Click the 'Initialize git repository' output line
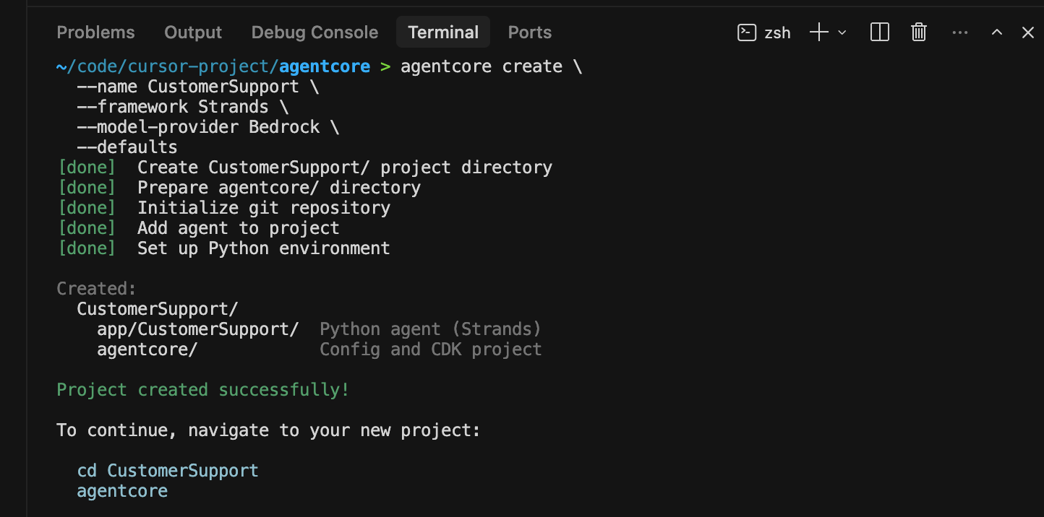 [263, 208]
